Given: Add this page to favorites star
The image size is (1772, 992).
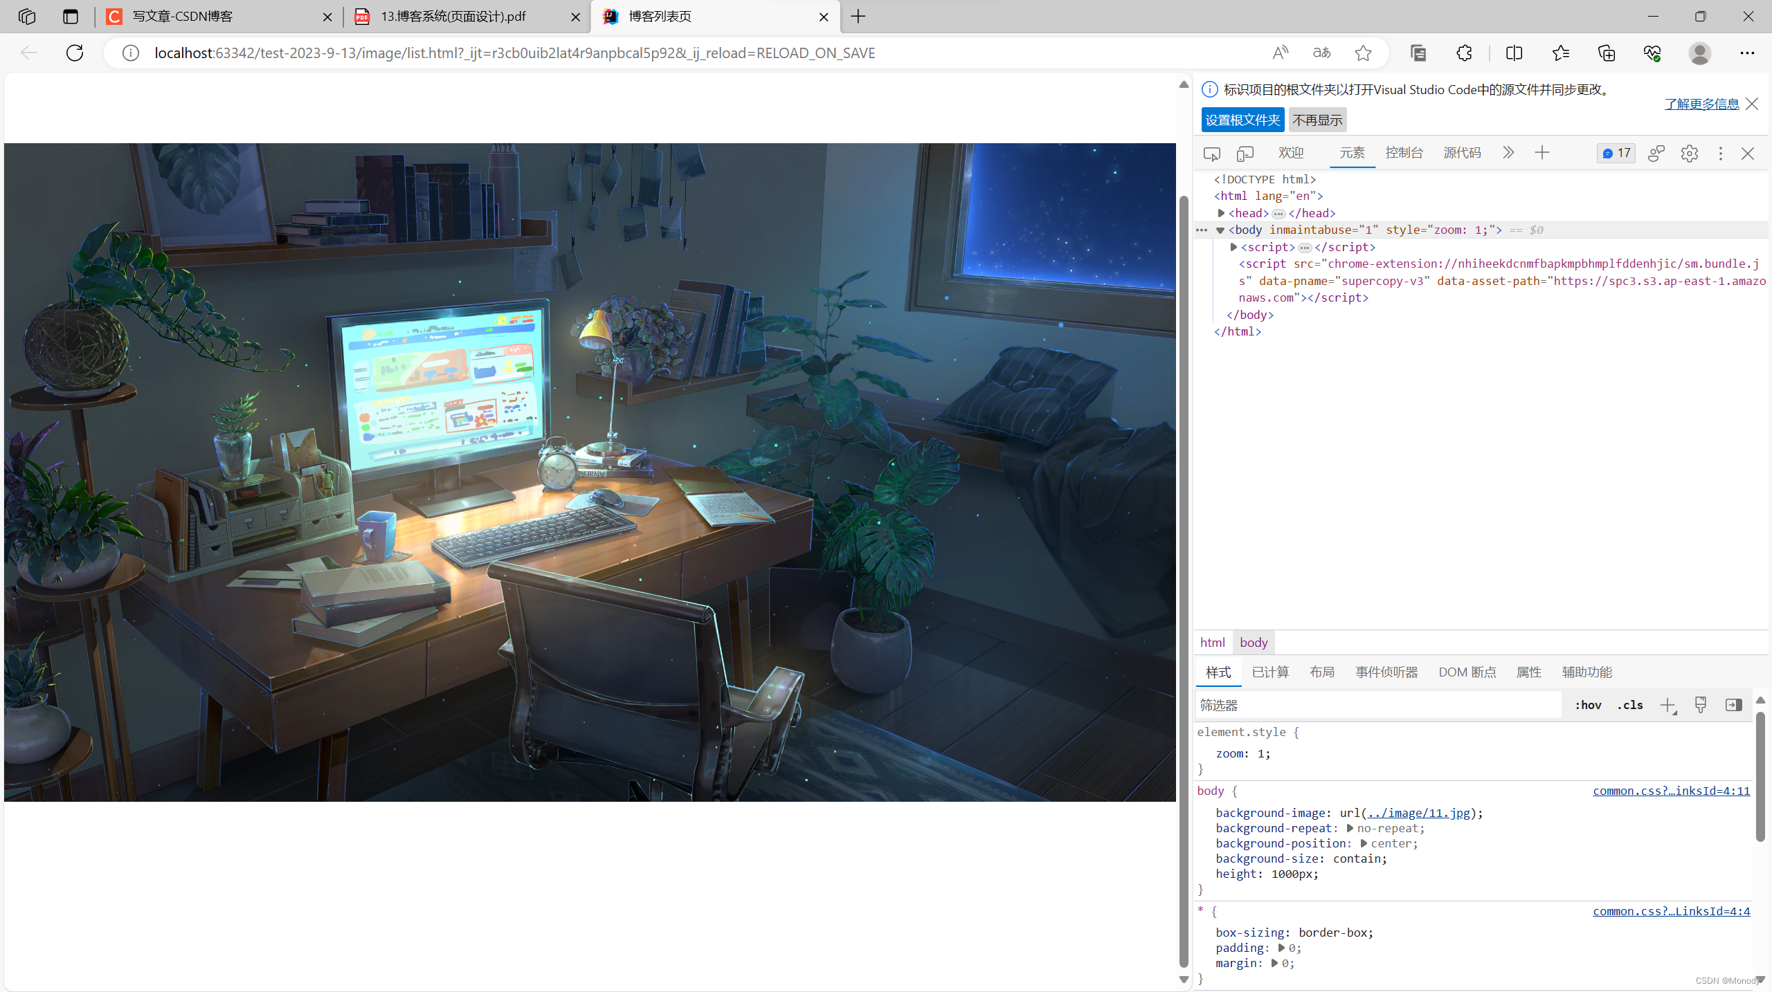Looking at the screenshot, I should pos(1363,53).
